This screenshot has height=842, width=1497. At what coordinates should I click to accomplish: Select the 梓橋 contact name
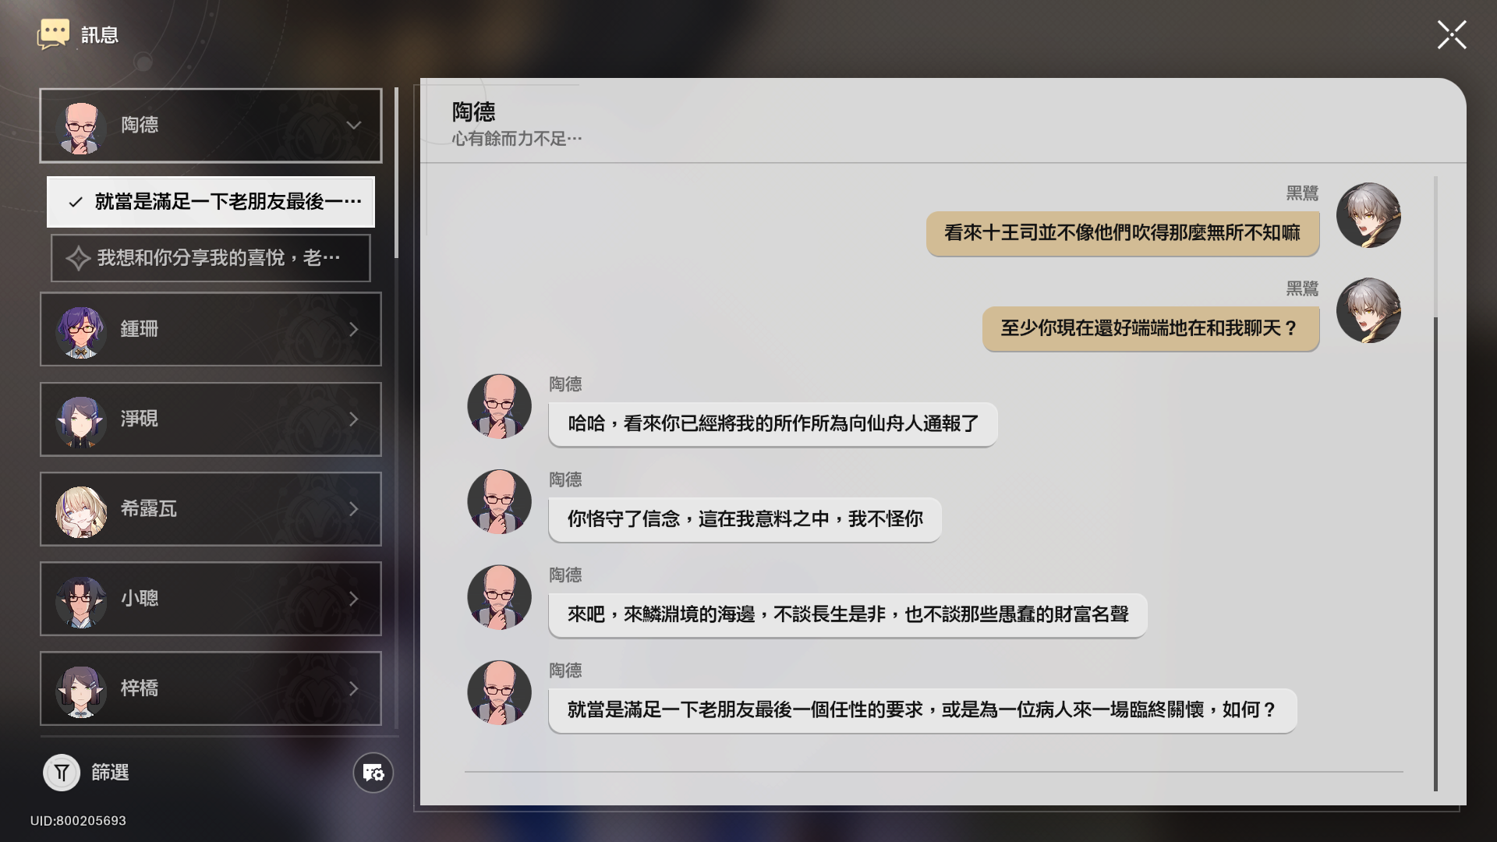tap(140, 688)
